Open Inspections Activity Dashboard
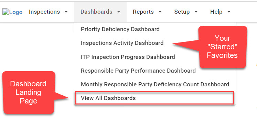The height and width of the screenshot is (135, 257). [122, 43]
